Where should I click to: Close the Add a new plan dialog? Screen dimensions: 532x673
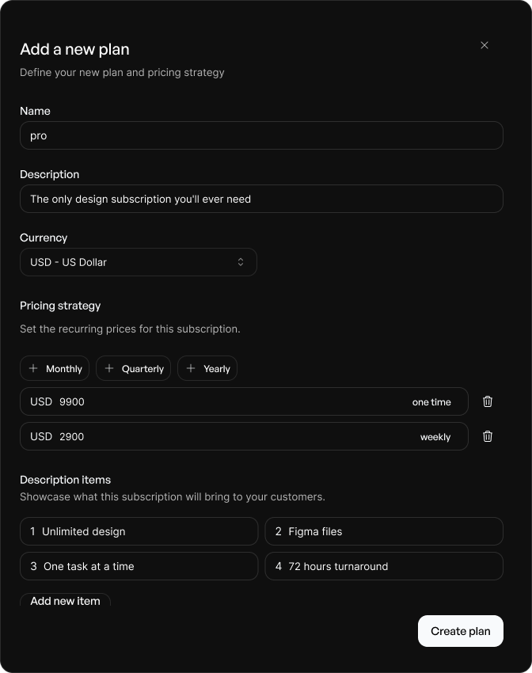pos(484,45)
